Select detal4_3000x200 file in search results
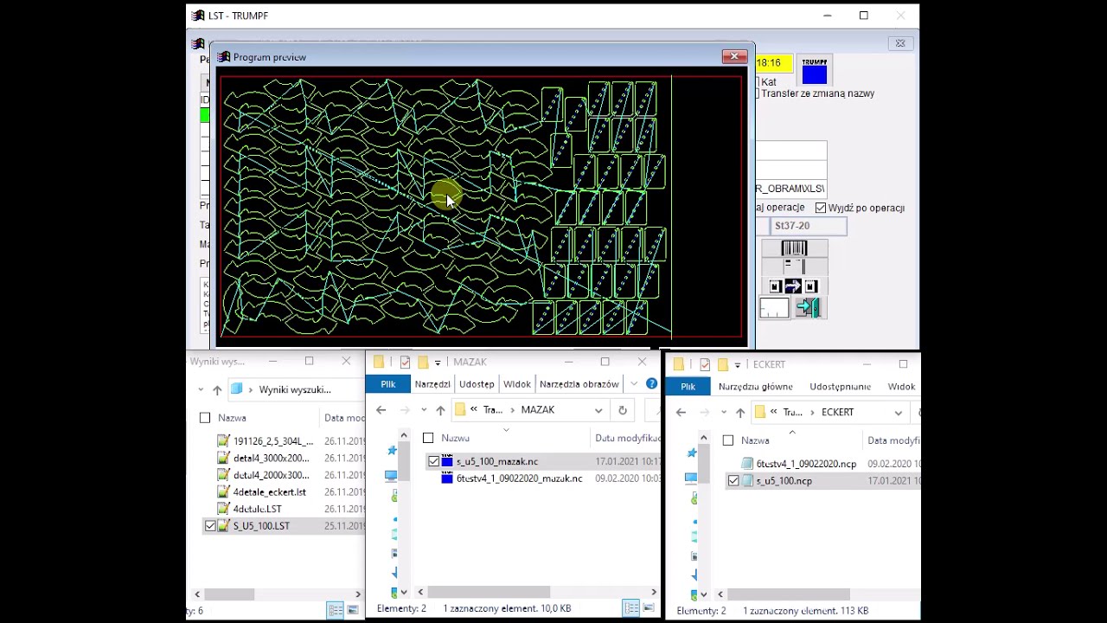The height and width of the screenshot is (623, 1107). pyautogui.click(x=271, y=459)
